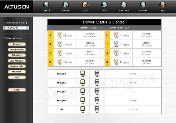Screen dimensions: 176x123
Task: Click the Device Selector [ 1 ] header
Action: (17, 23)
